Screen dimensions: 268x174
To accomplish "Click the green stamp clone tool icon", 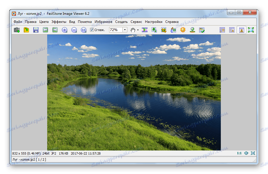I will (x=192, y=30).
